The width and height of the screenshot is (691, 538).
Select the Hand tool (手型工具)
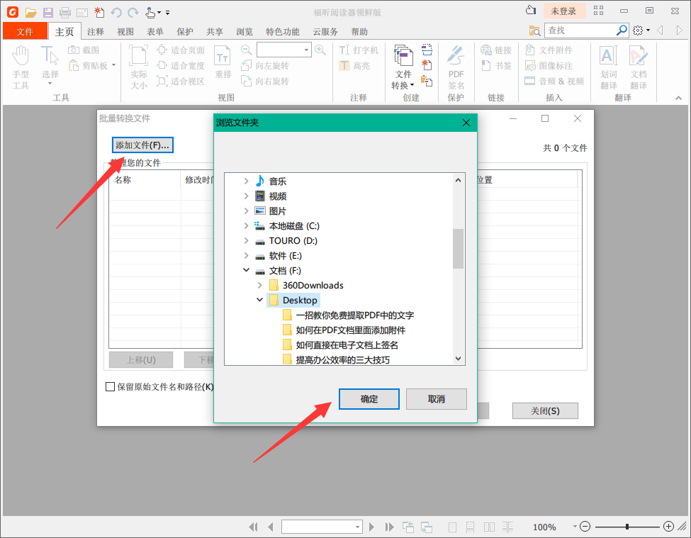pyautogui.click(x=21, y=64)
